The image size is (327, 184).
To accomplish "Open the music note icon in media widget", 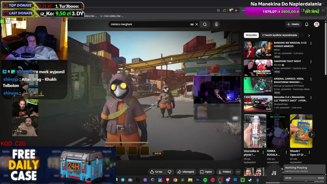I will [274, 173].
